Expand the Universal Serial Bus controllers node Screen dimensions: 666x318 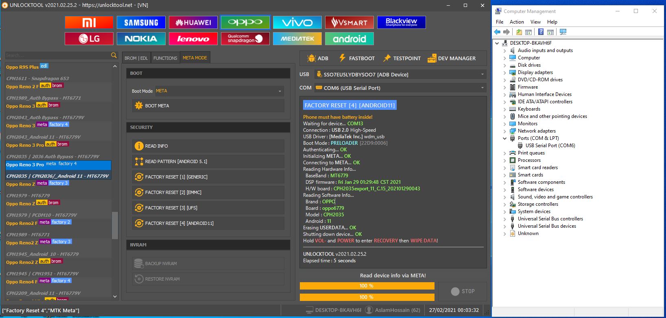[505, 219]
